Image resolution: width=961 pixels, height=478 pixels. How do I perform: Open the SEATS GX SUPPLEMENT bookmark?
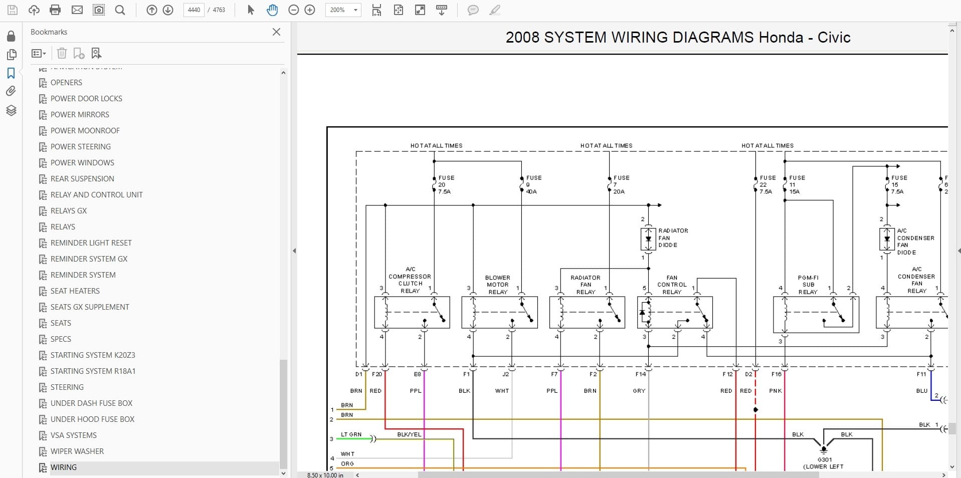coord(90,307)
